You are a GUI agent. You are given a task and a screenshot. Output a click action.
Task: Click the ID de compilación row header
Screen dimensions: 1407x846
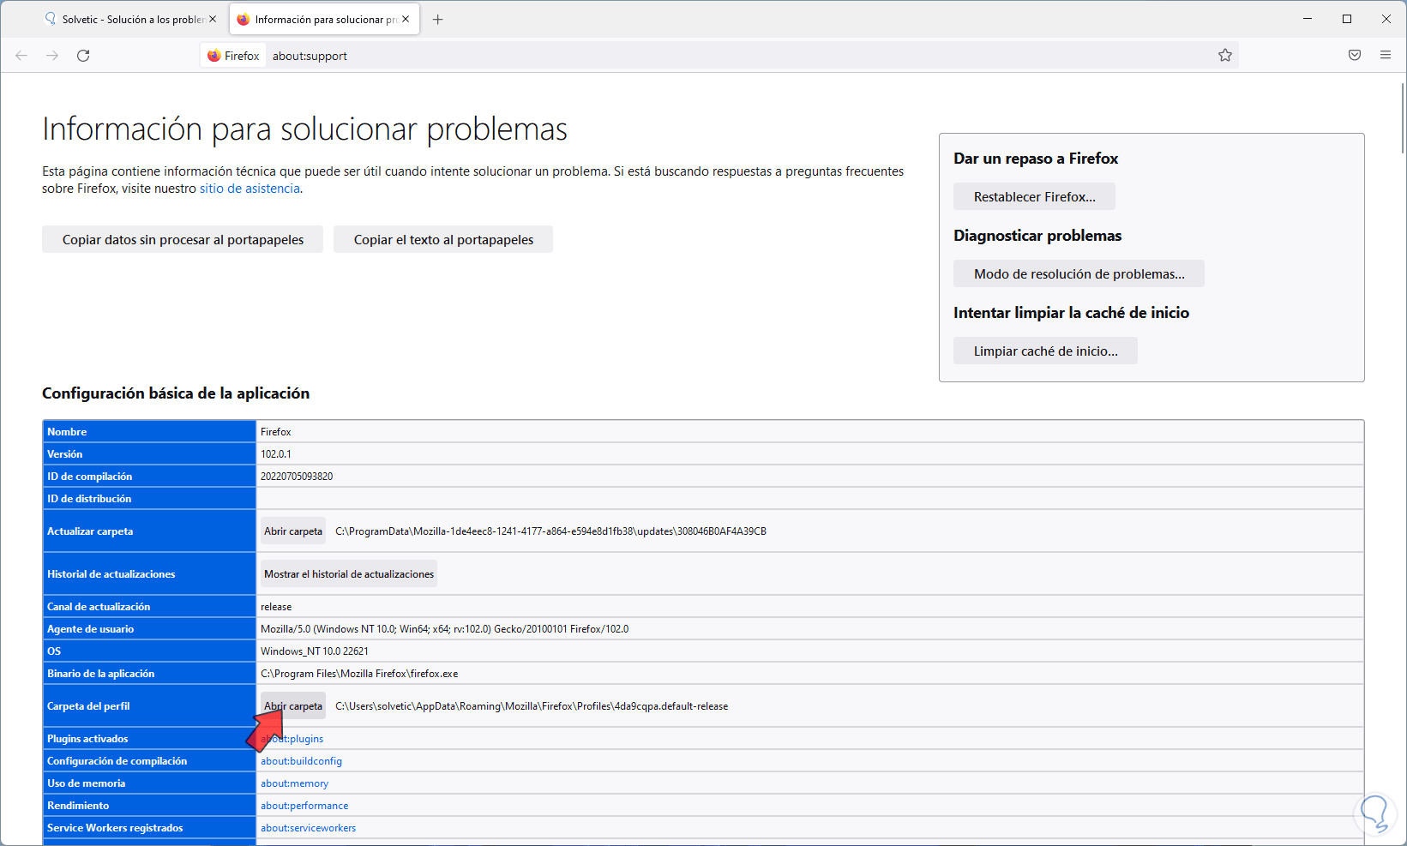(149, 477)
